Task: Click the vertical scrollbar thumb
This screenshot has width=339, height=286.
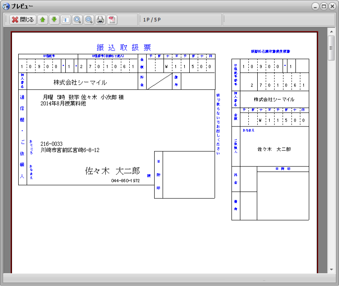Action: tap(331, 47)
